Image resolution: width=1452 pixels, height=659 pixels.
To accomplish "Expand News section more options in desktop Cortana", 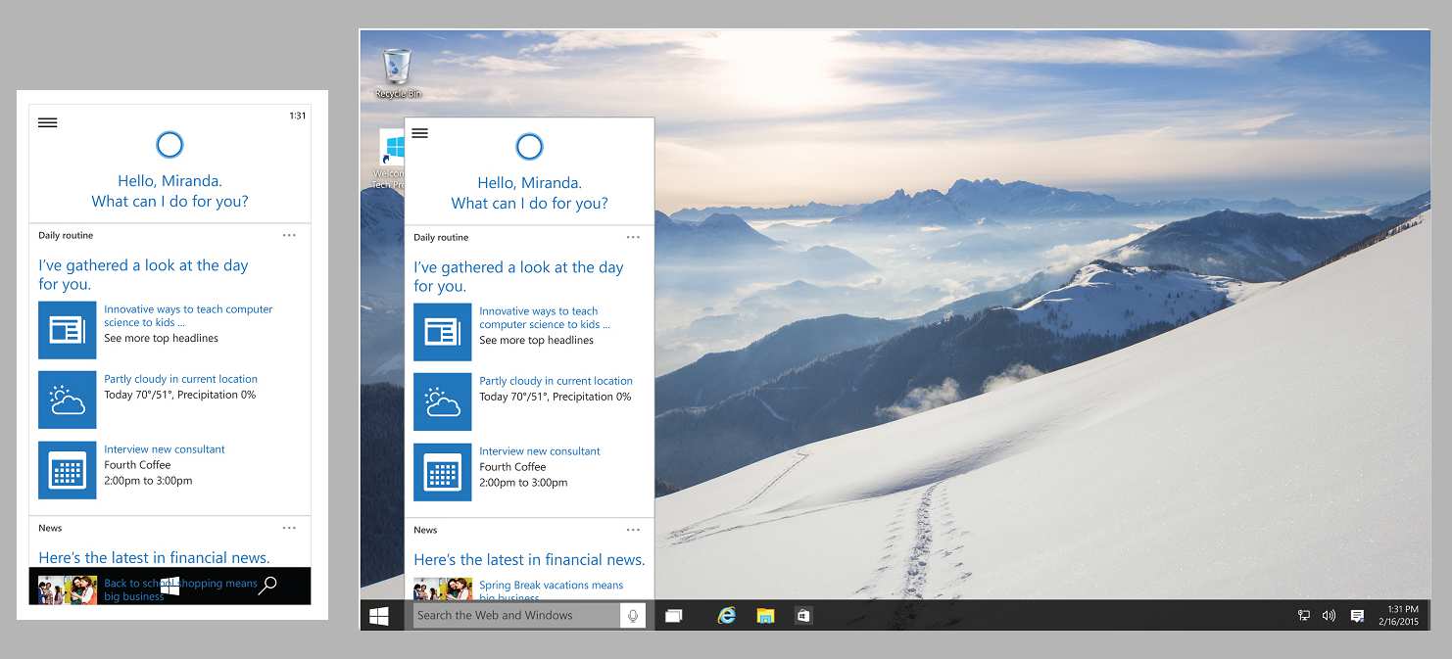I will click(633, 530).
